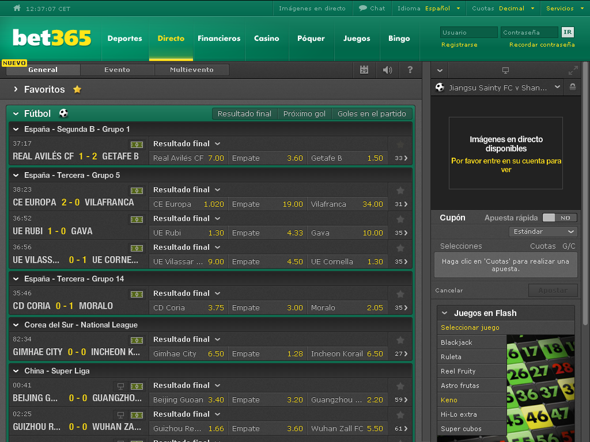Open pitch view icon for UE Vilassar match

[137, 248]
